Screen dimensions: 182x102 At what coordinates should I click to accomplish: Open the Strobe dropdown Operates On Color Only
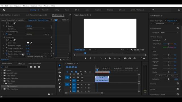point(37,57)
